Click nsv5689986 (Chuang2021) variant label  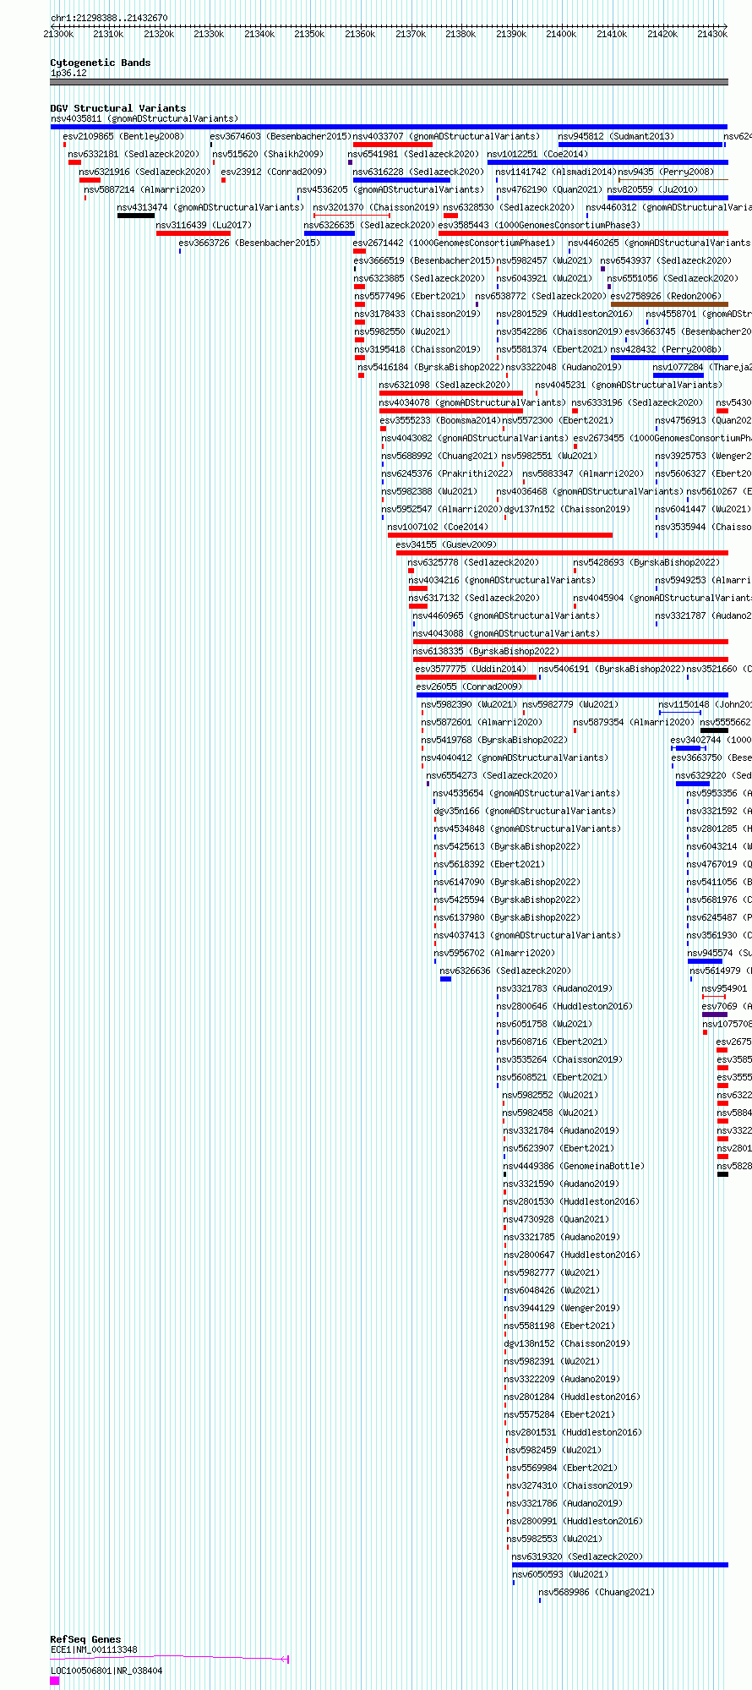(597, 1593)
